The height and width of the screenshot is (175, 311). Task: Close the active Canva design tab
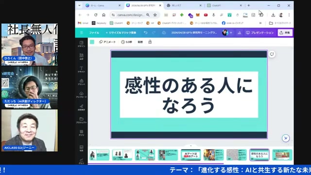click(160, 5)
